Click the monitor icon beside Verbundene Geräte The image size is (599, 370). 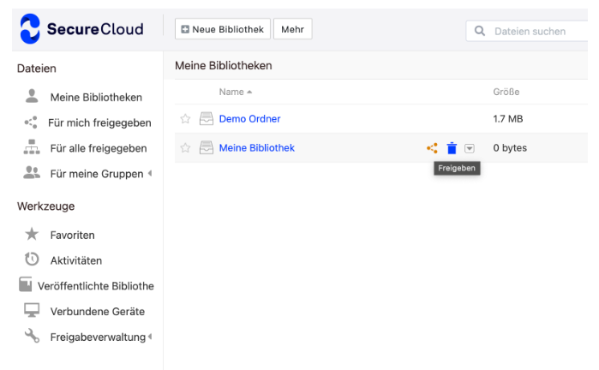point(32,310)
